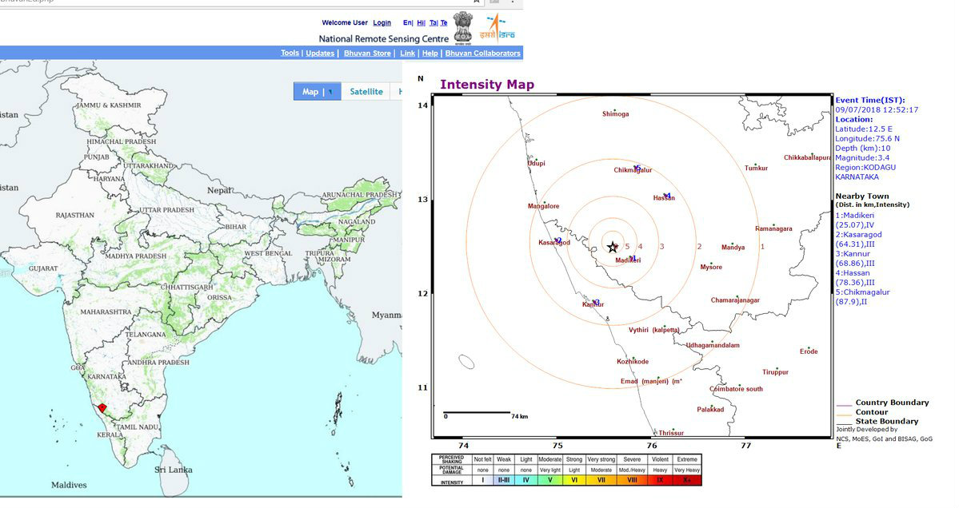Image resolution: width=959 pixels, height=508 pixels.
Task: Switch language to Ta
Action: (433, 22)
